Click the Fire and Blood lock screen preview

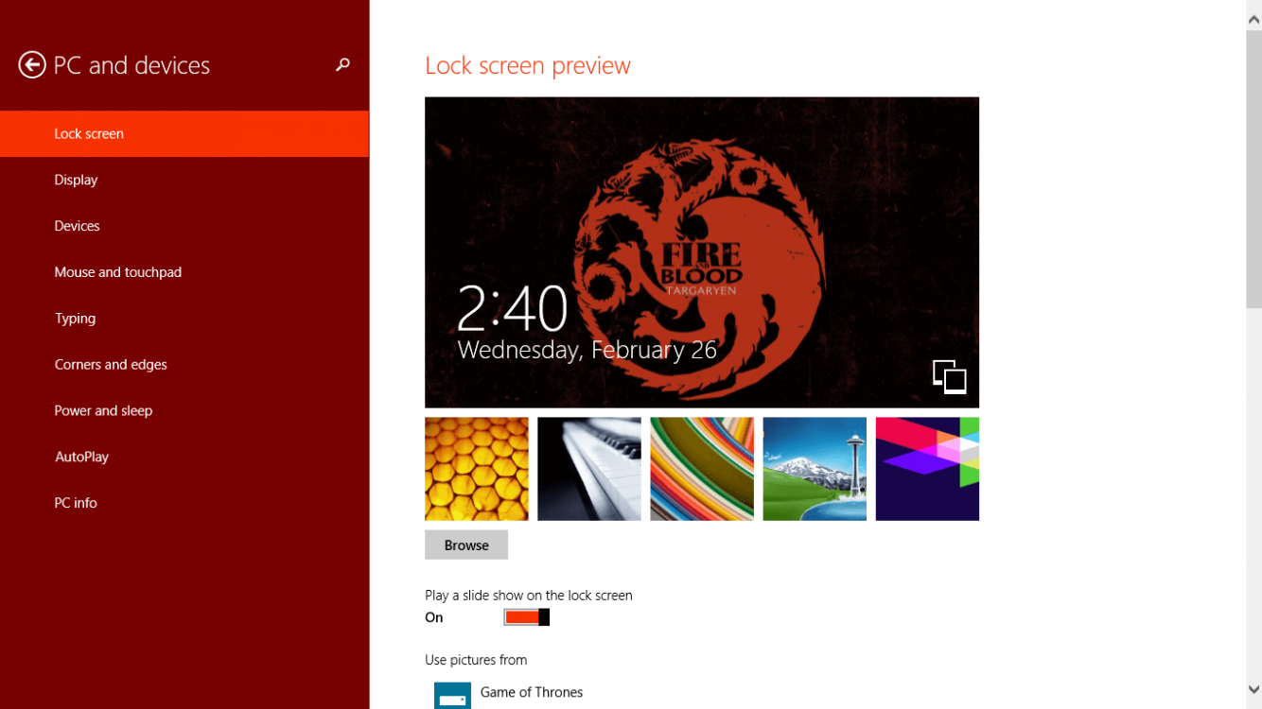[x=702, y=251]
